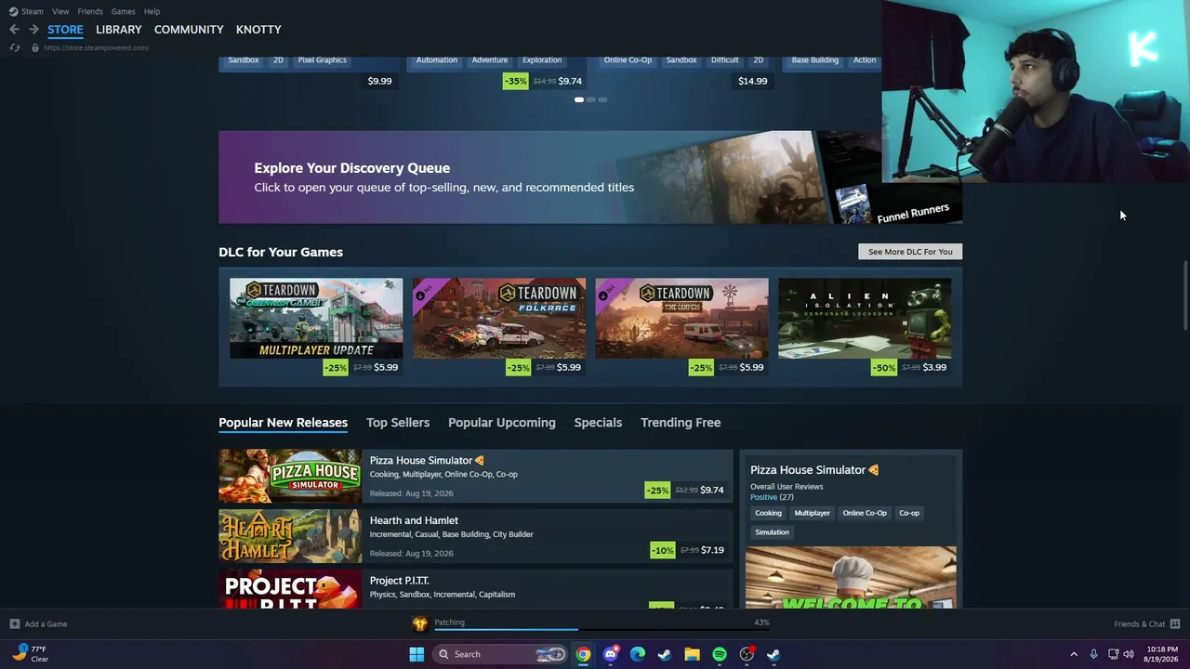Reload the store page with the refresh icon
The height and width of the screenshot is (669, 1190).
[14, 47]
